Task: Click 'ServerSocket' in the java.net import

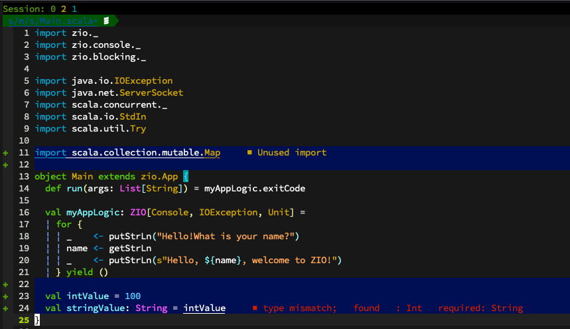Action: 151,93
